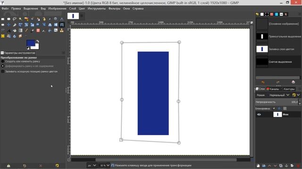This screenshot has width=302, height=169.
Task: Select the Color Picker eyedropper tool
Action: coord(50,19)
